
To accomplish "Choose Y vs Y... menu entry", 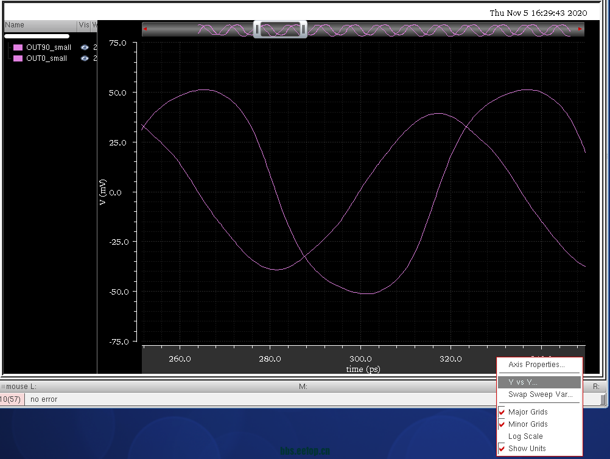I will click(x=523, y=382).
